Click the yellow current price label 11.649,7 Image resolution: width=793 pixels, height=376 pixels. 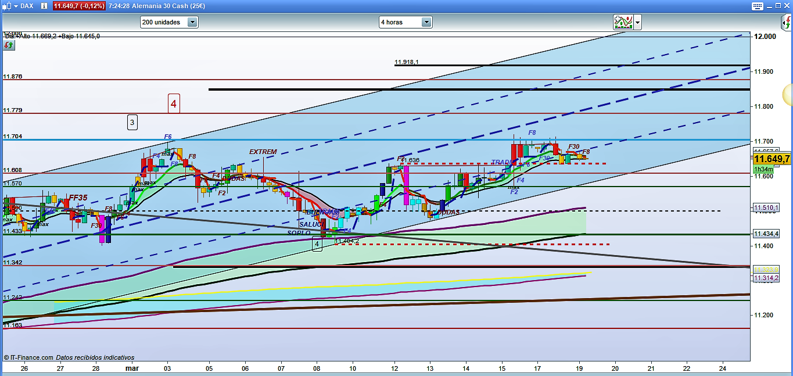point(772,159)
